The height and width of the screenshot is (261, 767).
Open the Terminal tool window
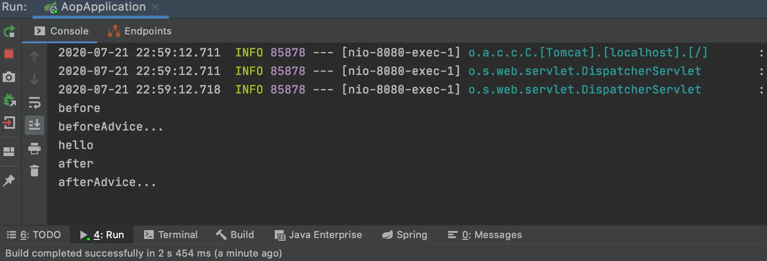pyautogui.click(x=171, y=235)
